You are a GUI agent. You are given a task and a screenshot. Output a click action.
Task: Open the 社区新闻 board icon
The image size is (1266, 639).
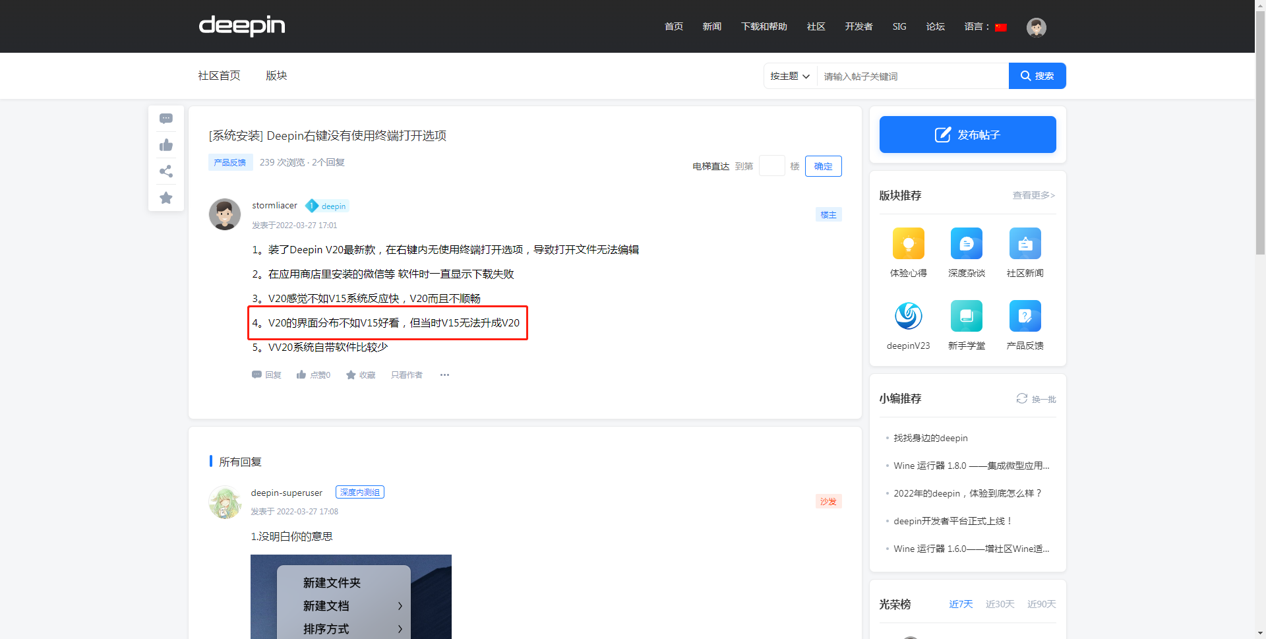[1025, 243]
